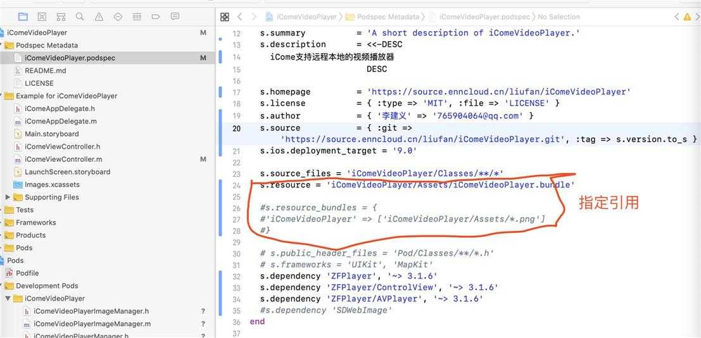
Task: Jump to previous issue arrow
Action: pos(677,17)
